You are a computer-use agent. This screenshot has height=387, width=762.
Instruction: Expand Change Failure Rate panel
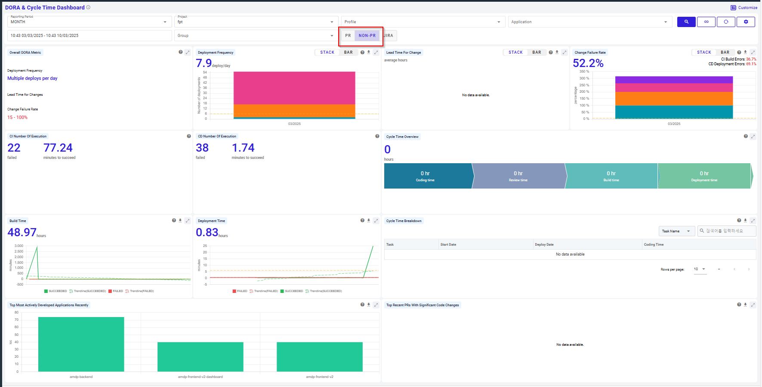coord(753,52)
